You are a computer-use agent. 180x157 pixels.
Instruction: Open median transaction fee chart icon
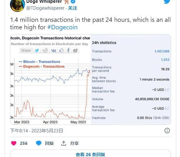click(167, 89)
